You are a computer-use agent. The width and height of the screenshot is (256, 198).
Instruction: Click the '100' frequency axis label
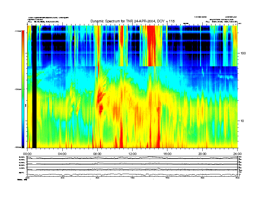click(243, 53)
